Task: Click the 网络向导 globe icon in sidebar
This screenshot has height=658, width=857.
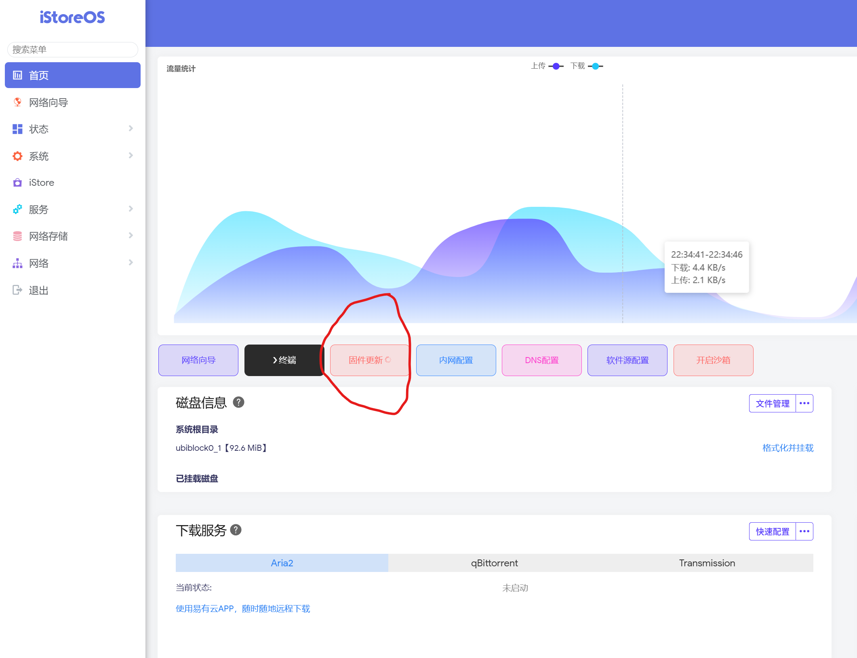Action: point(17,102)
